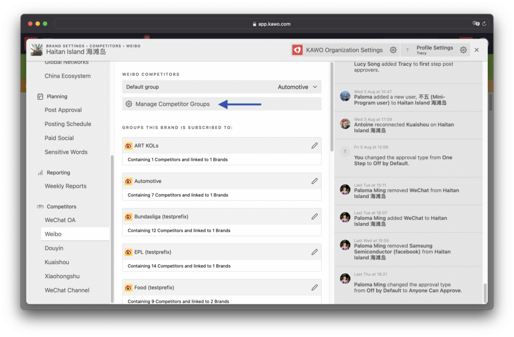Click 'Paloma Ming removed Samsung Semiconductor' entry
The image size is (514, 337).
pos(408,250)
